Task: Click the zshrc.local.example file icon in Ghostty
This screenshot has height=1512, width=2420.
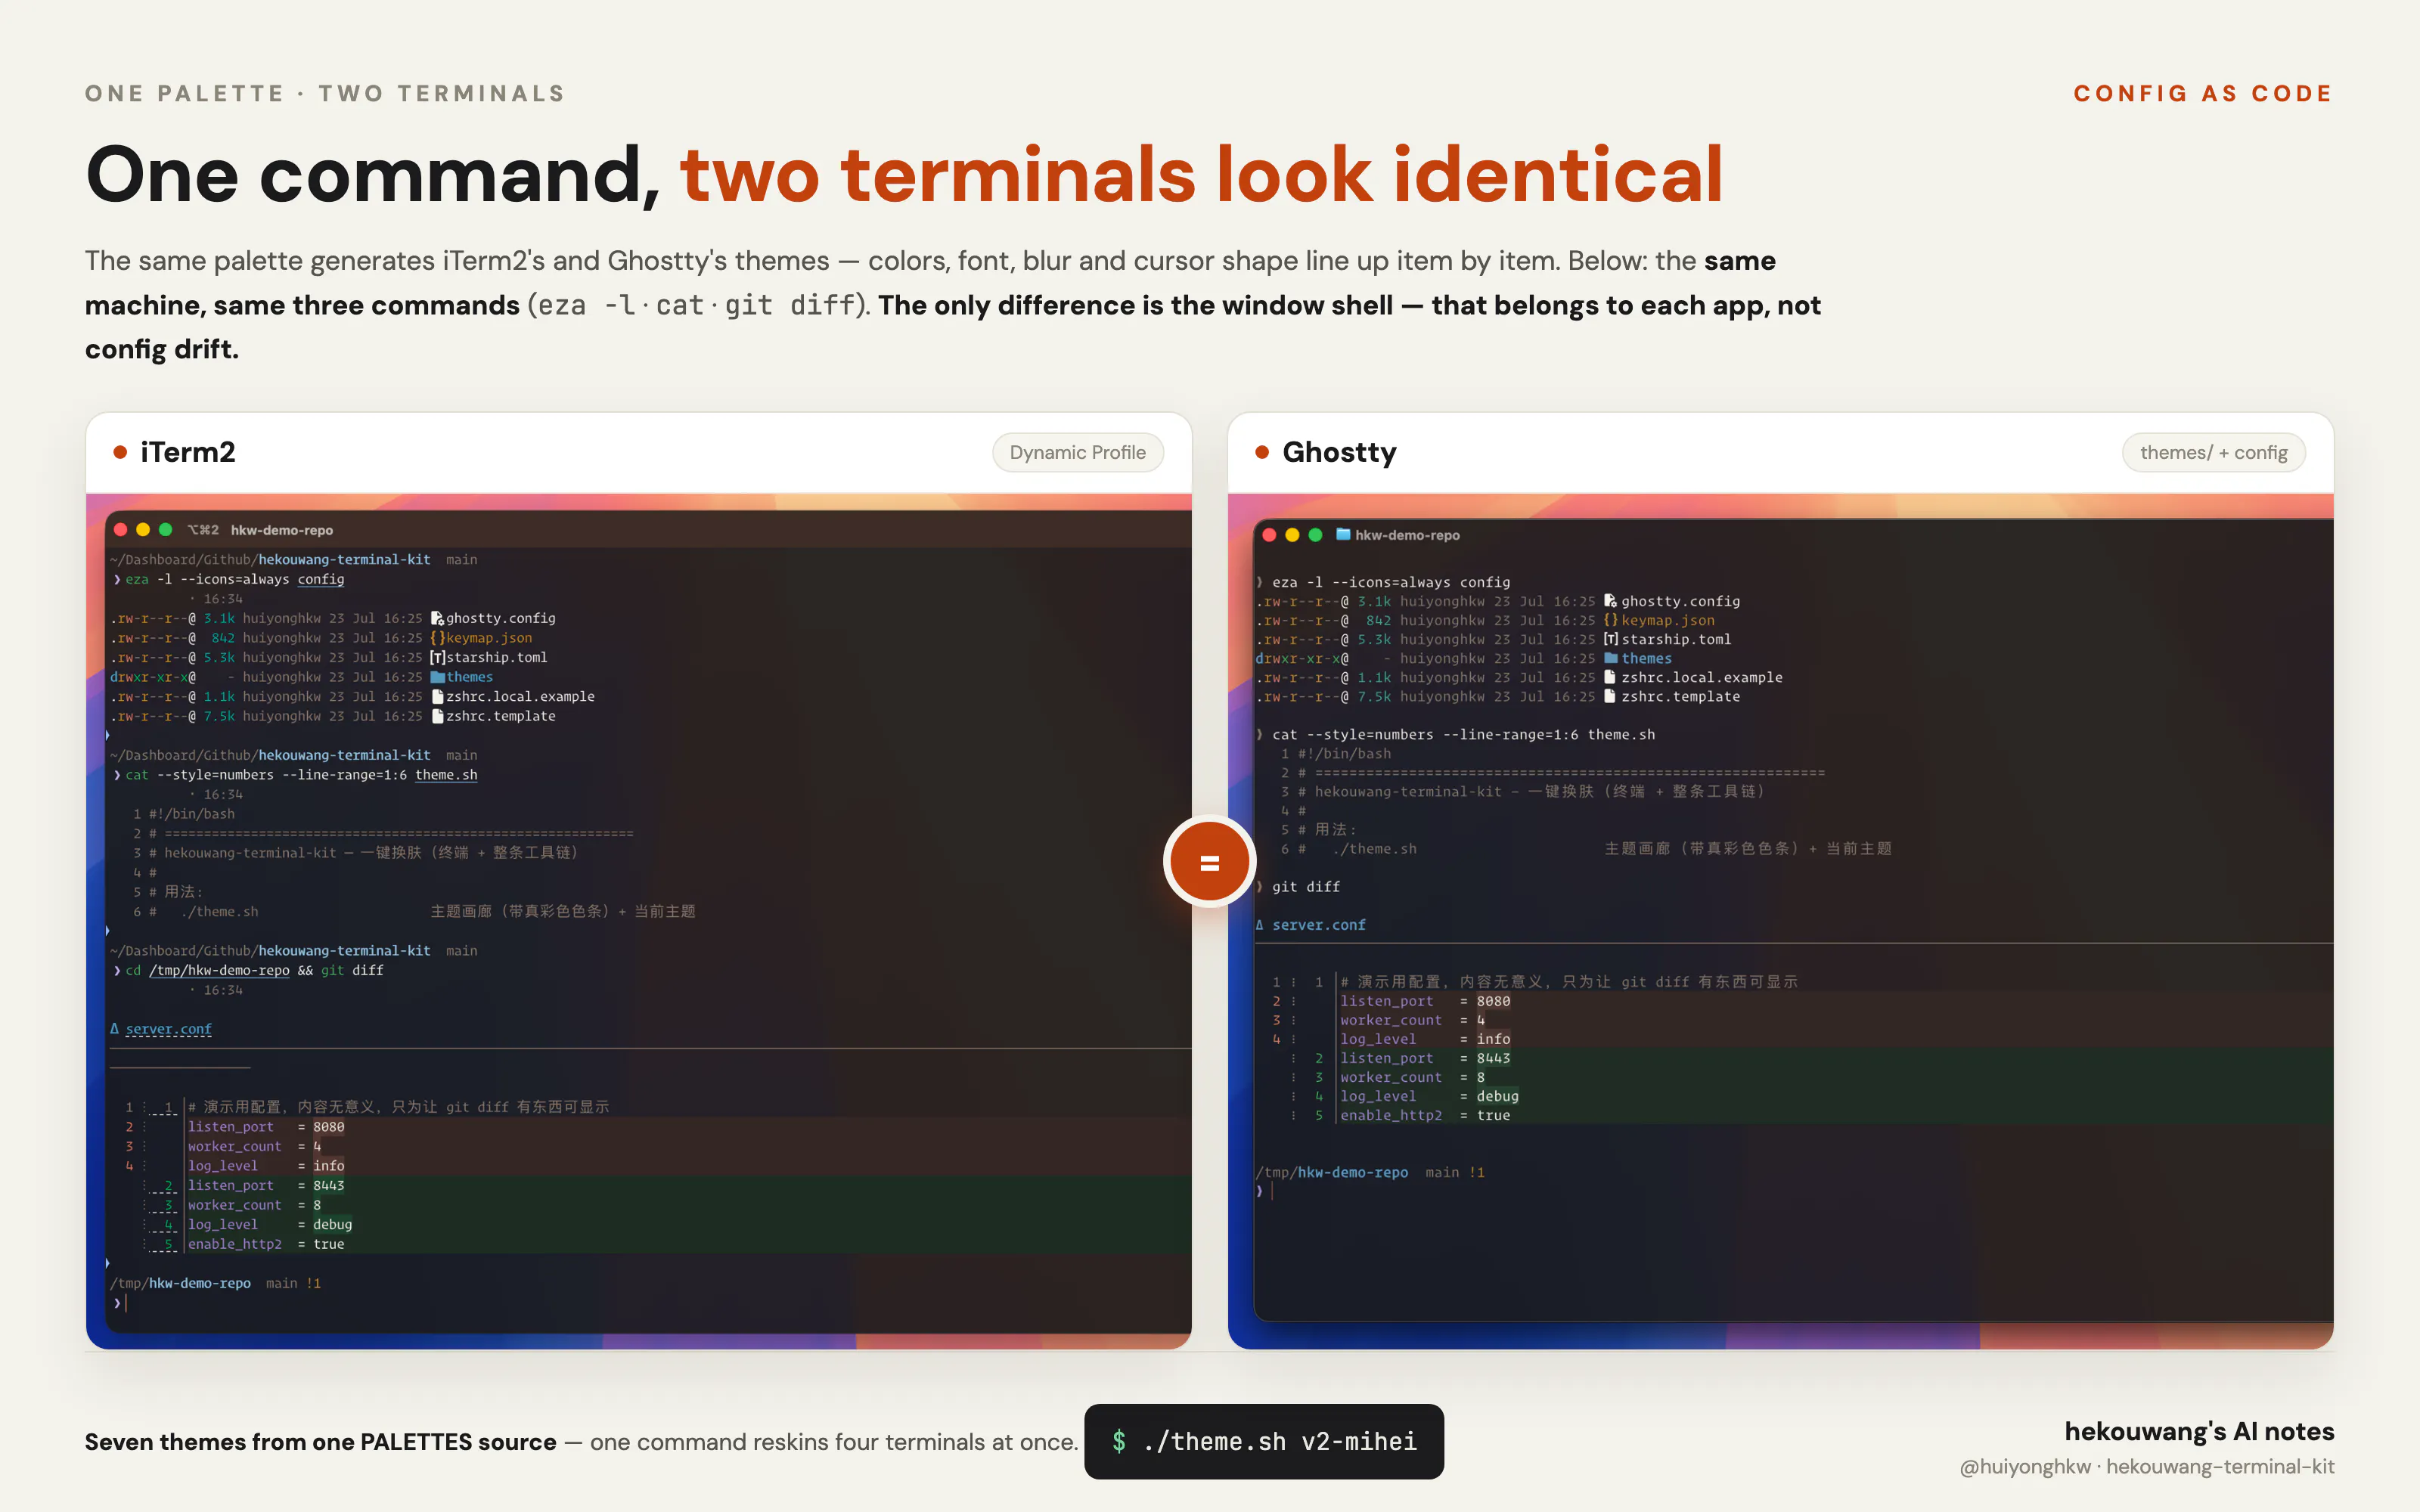Action: 1610,677
